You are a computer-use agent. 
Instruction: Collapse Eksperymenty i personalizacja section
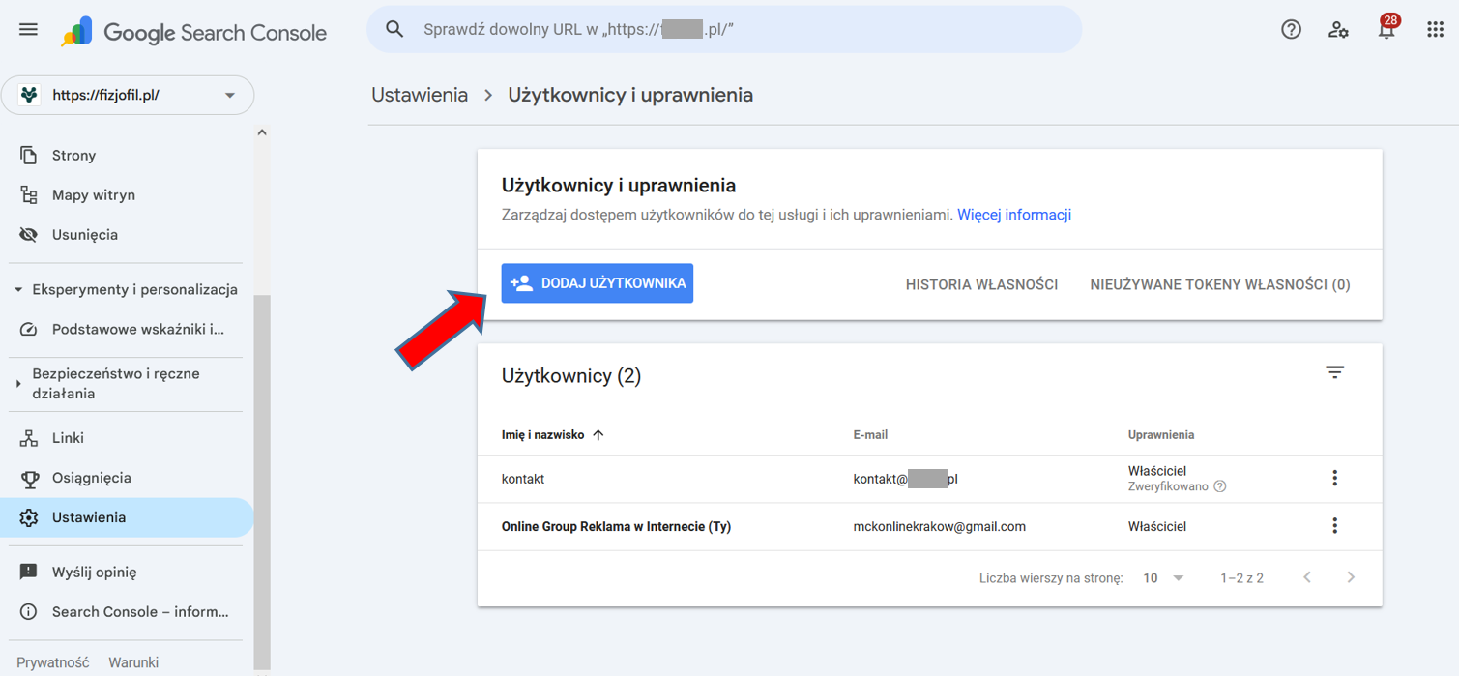(x=18, y=290)
